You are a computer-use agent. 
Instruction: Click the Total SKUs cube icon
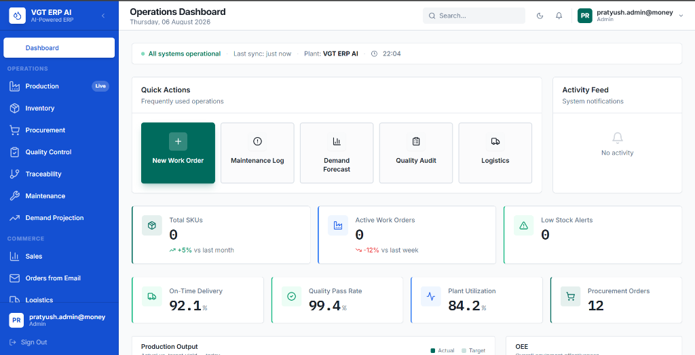click(152, 225)
